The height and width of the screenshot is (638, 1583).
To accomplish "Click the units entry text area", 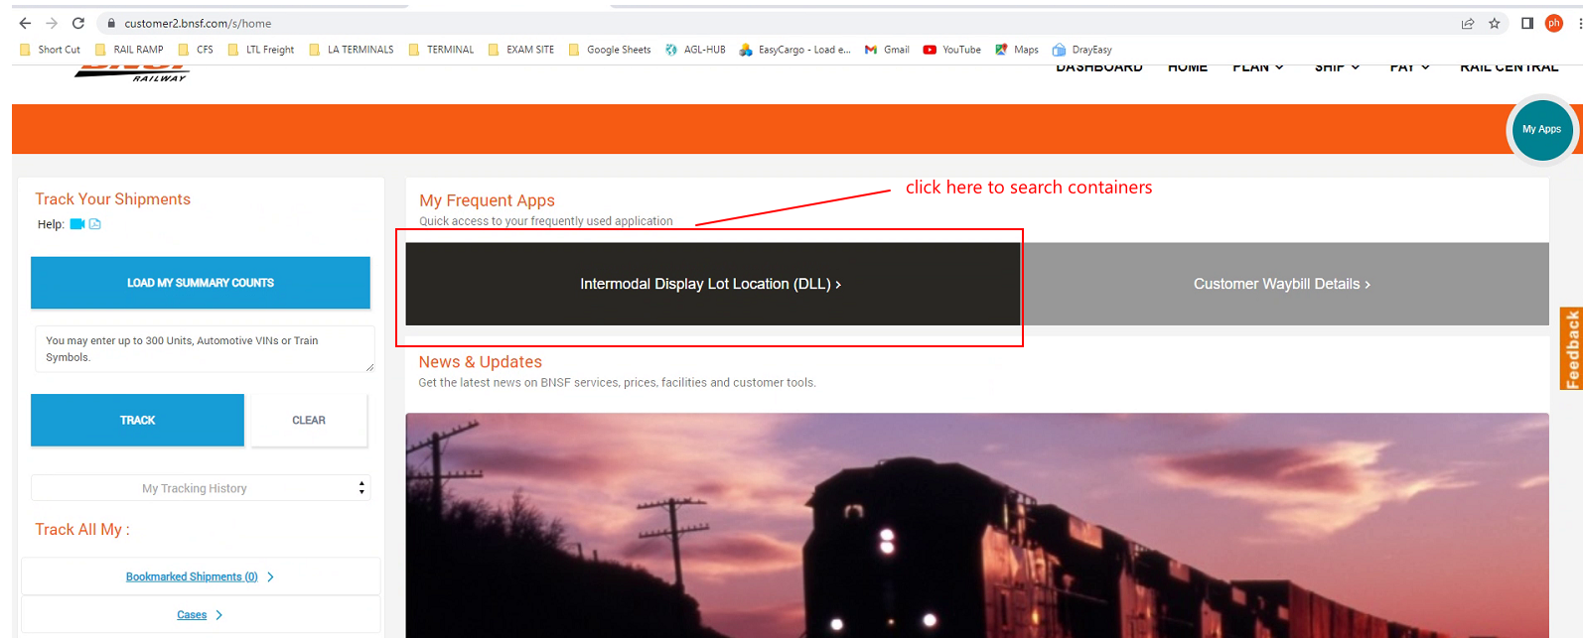I will click(x=204, y=349).
